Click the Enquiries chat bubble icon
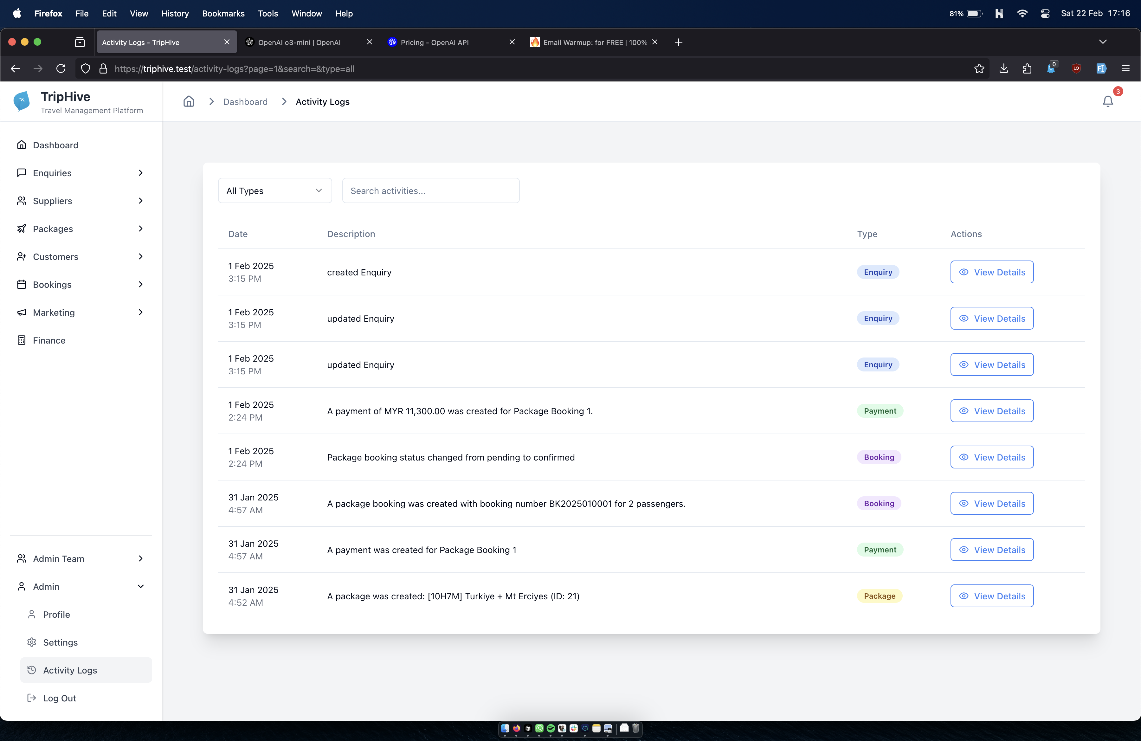The height and width of the screenshot is (741, 1141). click(x=22, y=172)
